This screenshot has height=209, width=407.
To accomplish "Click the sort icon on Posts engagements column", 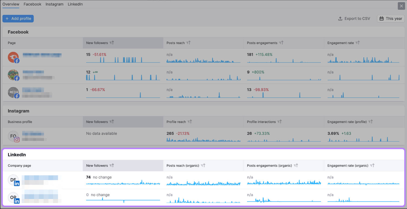I will 281,42.
